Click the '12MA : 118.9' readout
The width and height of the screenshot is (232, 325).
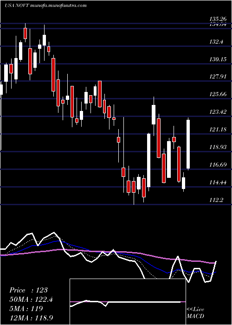[31, 318]
